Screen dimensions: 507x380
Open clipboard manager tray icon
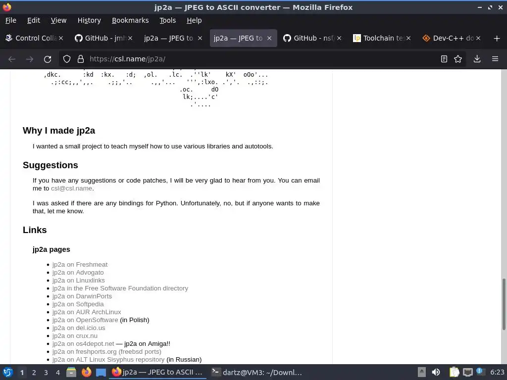point(455,372)
